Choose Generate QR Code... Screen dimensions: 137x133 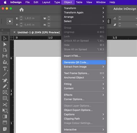(84, 62)
